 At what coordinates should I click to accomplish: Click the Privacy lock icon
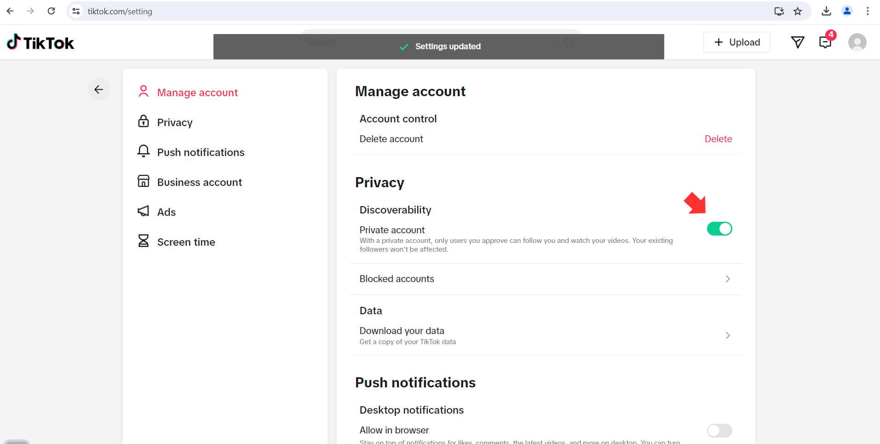(144, 121)
